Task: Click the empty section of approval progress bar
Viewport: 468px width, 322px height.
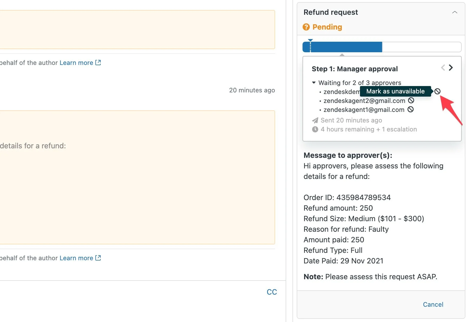Action: (x=422, y=47)
